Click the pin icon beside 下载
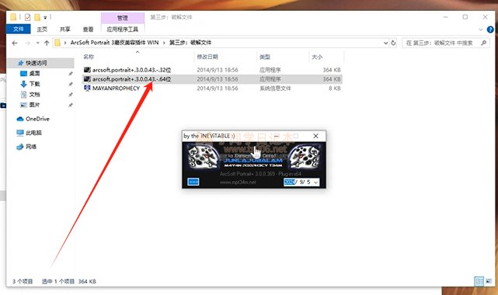 (x=70, y=84)
